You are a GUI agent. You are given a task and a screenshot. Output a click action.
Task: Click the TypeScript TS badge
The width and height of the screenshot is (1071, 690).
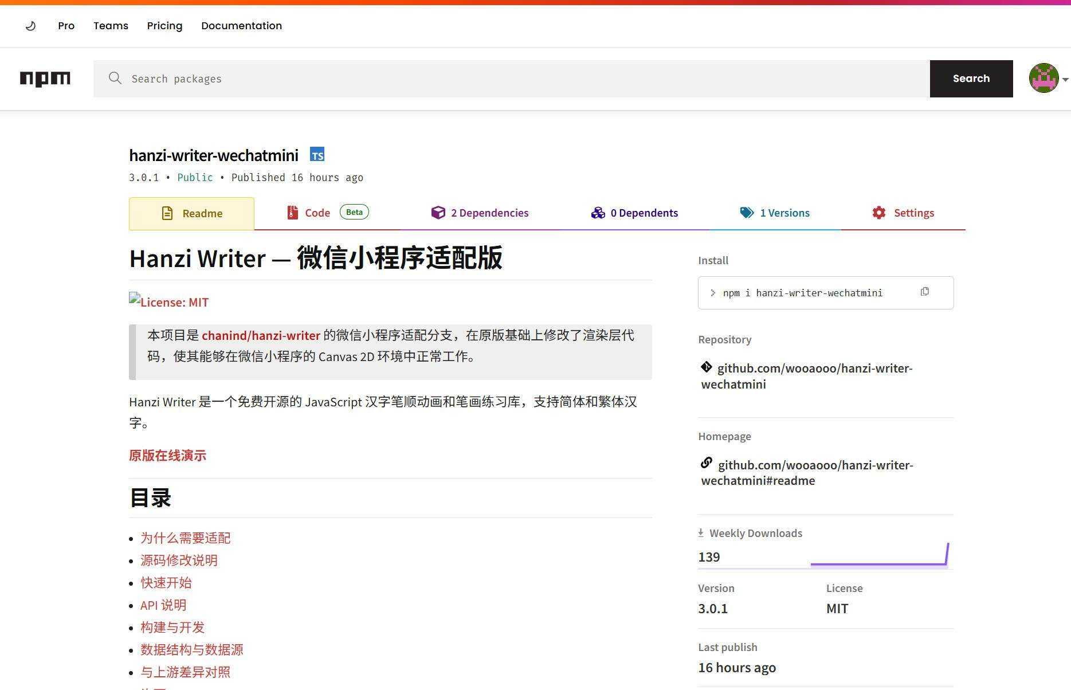click(x=317, y=155)
